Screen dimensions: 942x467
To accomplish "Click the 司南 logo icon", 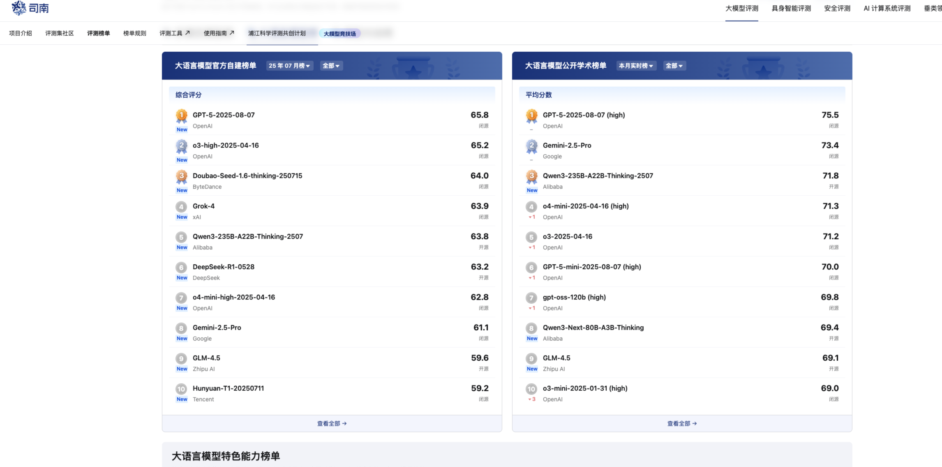I will (x=19, y=8).
